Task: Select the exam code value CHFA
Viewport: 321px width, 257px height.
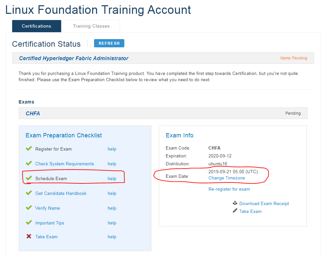Action: [214, 148]
